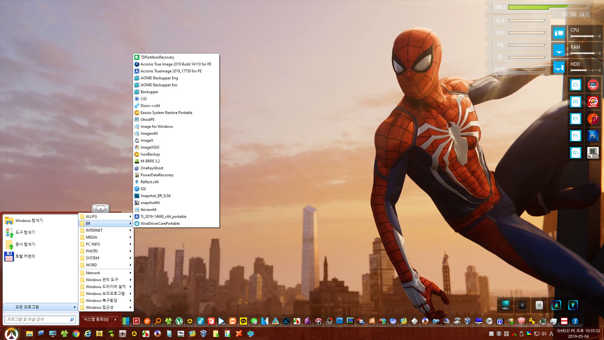Open the D:\ drive desktop shortcut
The height and width of the screenshot is (340, 604).
576,102
